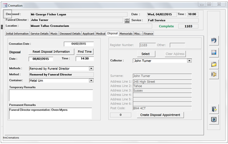Click the Clear Address button
The height and width of the screenshot is (144, 228).
tap(175, 54)
